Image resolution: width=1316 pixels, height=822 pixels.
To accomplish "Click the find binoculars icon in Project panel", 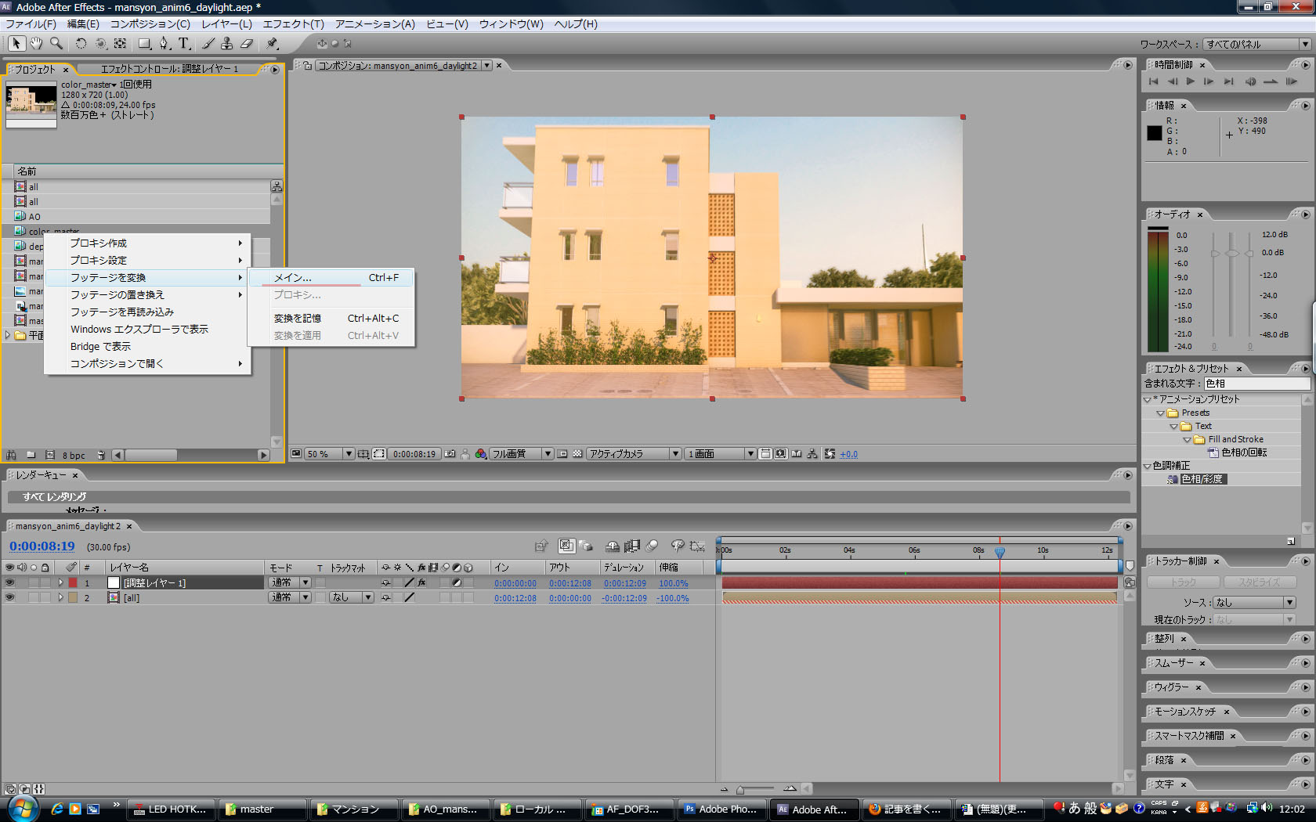I will [11, 455].
